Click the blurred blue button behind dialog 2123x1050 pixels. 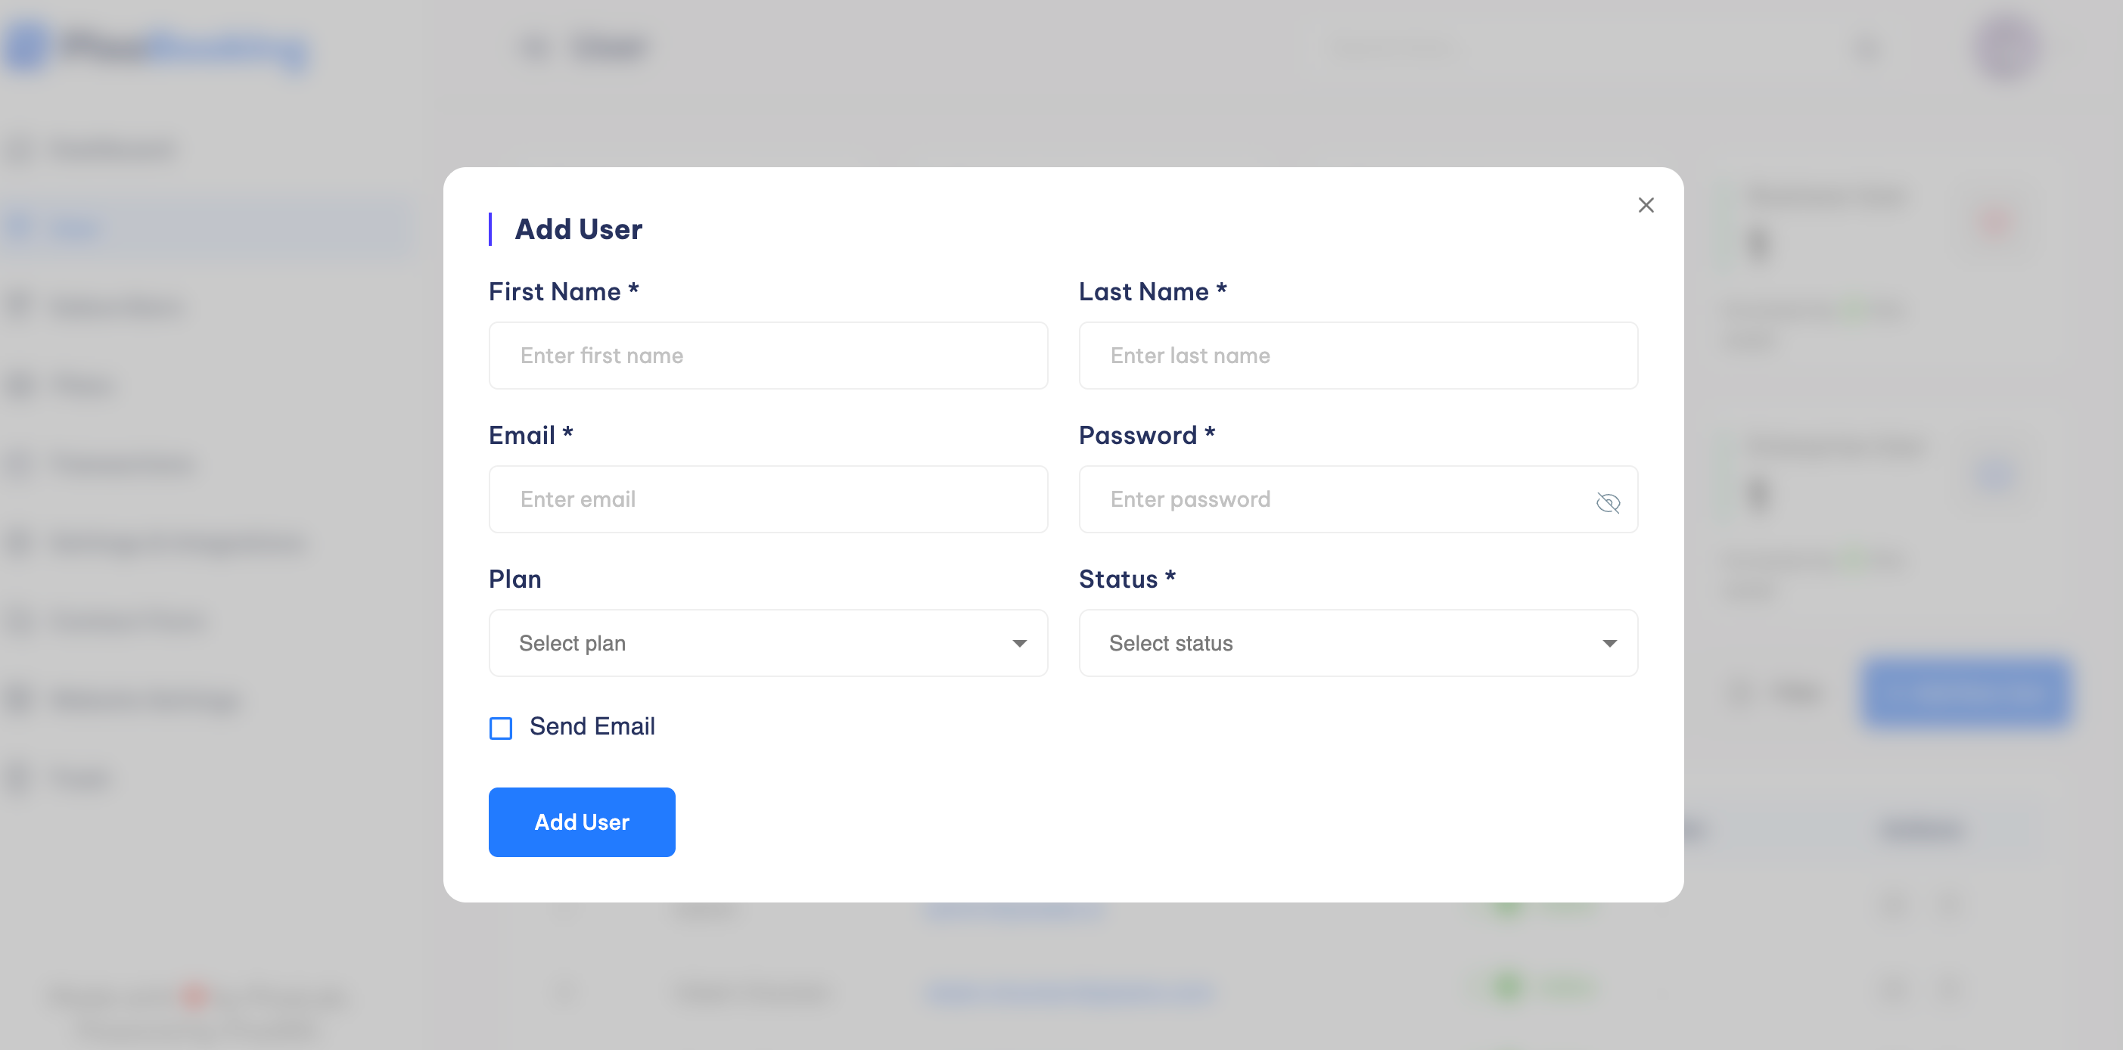pos(1966,692)
